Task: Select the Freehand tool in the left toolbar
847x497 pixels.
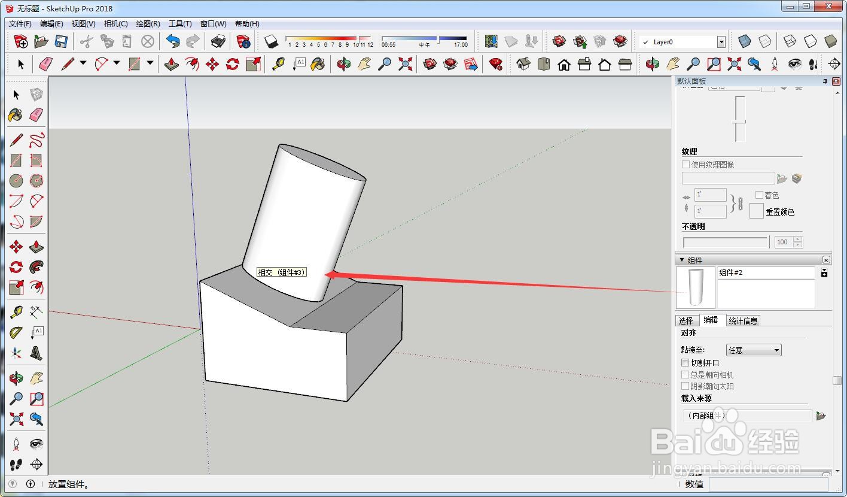Action: [36, 141]
